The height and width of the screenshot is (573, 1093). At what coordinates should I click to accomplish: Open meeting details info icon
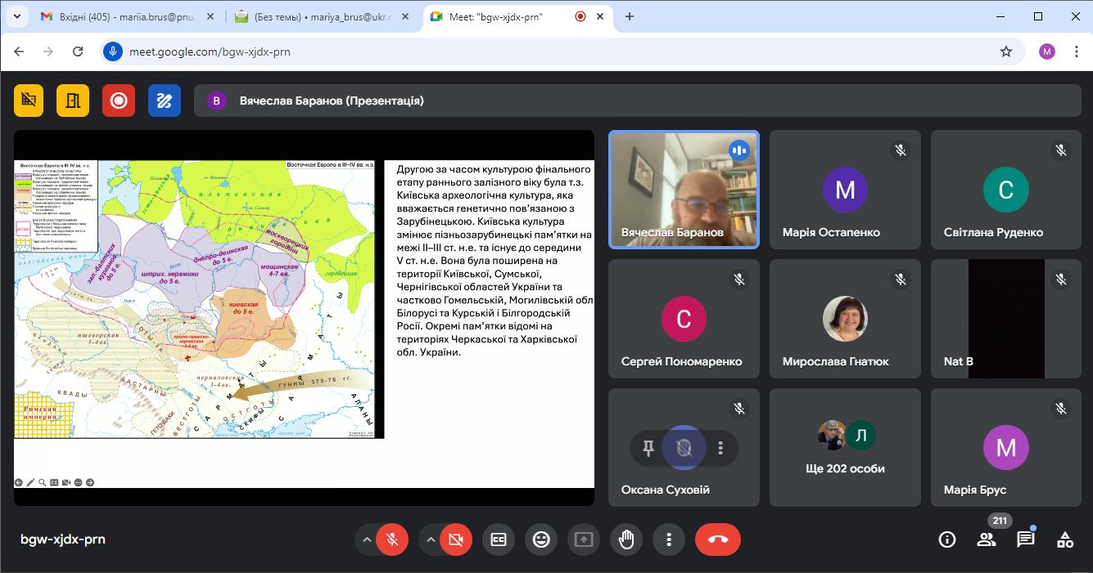click(x=947, y=539)
